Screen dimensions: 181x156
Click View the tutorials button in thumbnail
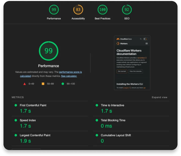[x=135, y=71]
